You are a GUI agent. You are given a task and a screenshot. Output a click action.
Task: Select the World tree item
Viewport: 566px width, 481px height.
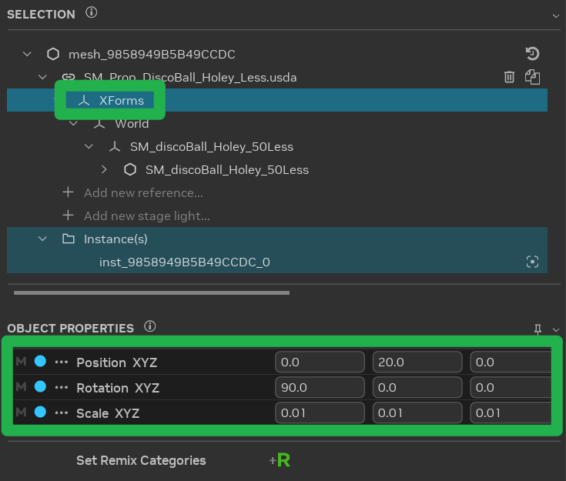[x=132, y=124]
